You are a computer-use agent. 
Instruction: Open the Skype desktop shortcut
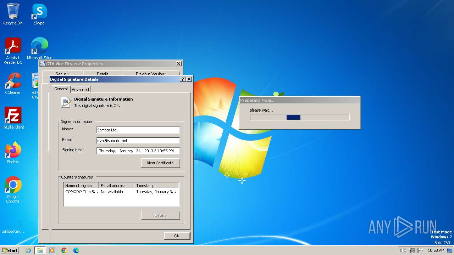39,14
